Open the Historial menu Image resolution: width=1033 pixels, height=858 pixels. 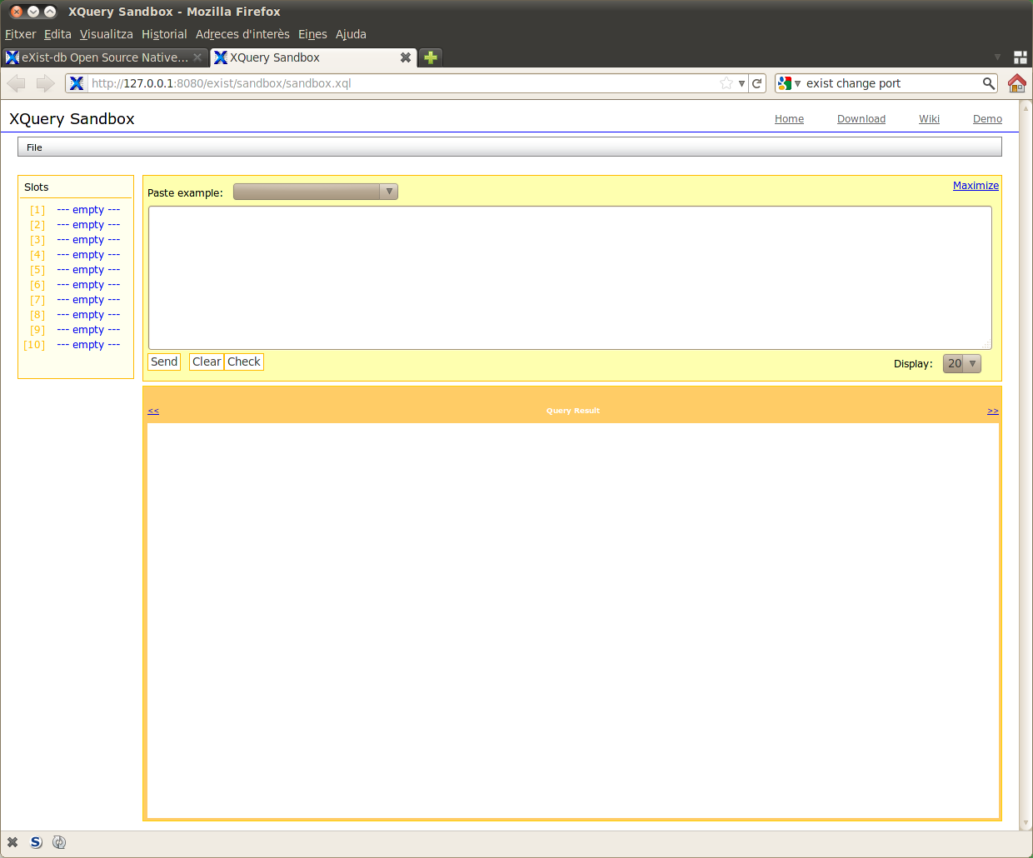point(164,34)
